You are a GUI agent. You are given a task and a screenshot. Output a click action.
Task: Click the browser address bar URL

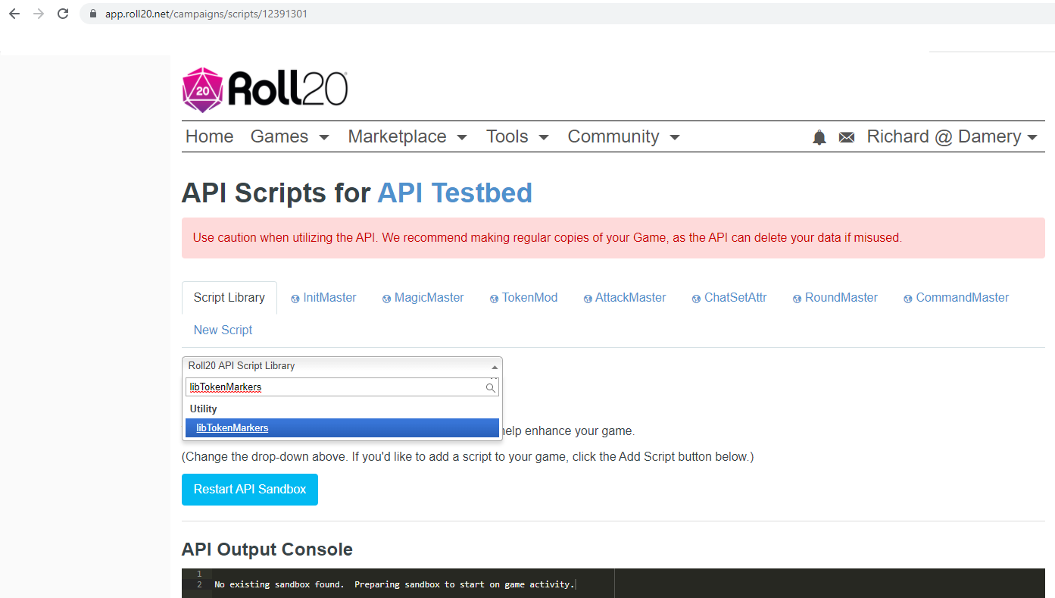pyautogui.click(x=206, y=14)
